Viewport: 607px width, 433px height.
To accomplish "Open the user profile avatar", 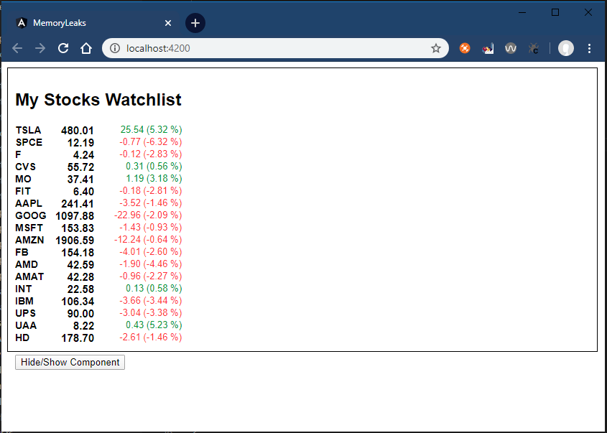I will 565,48.
